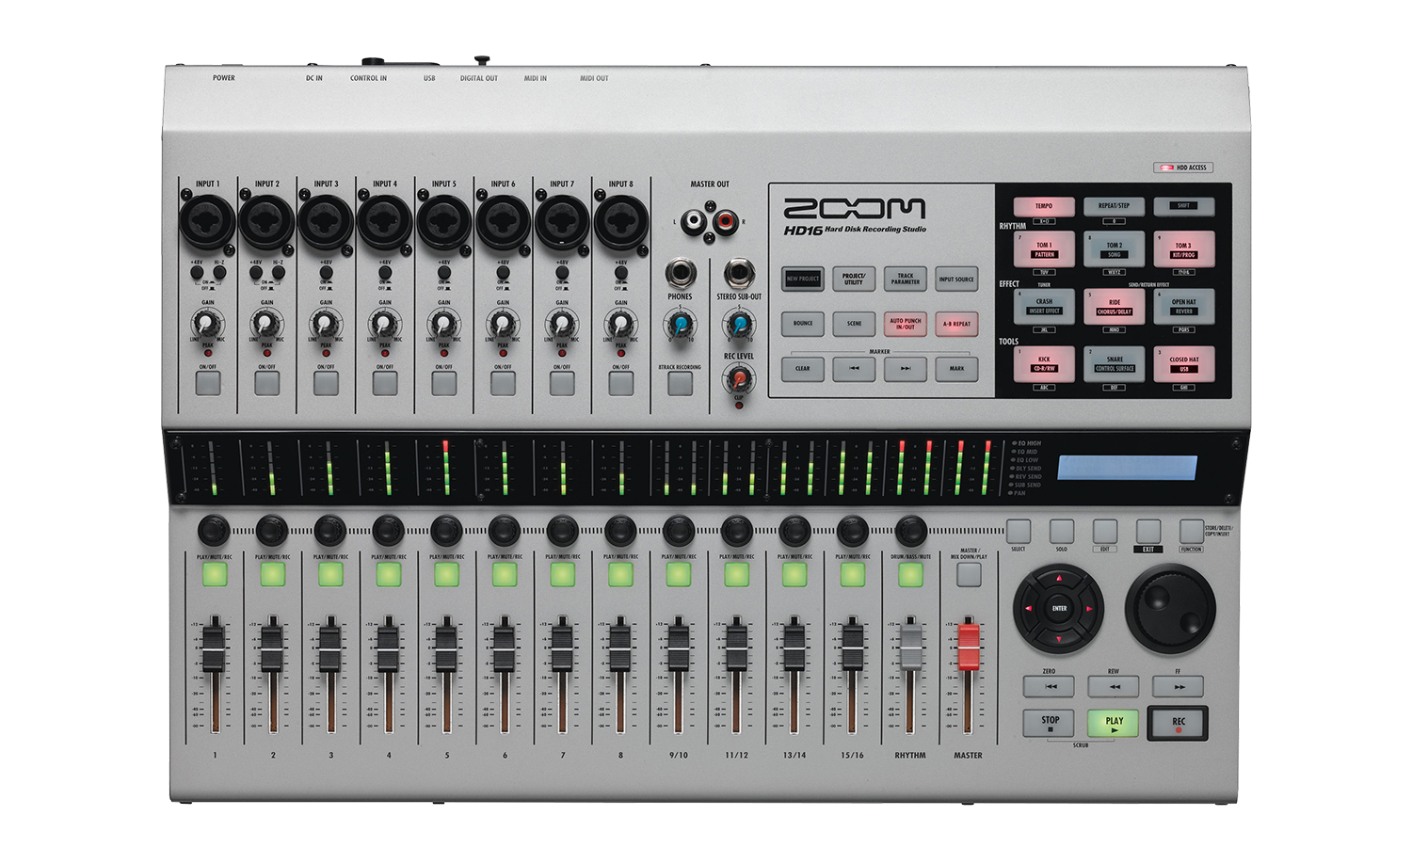Switch Input 4 ON/OFF
Viewport: 1412px width, 847px height.
click(385, 383)
